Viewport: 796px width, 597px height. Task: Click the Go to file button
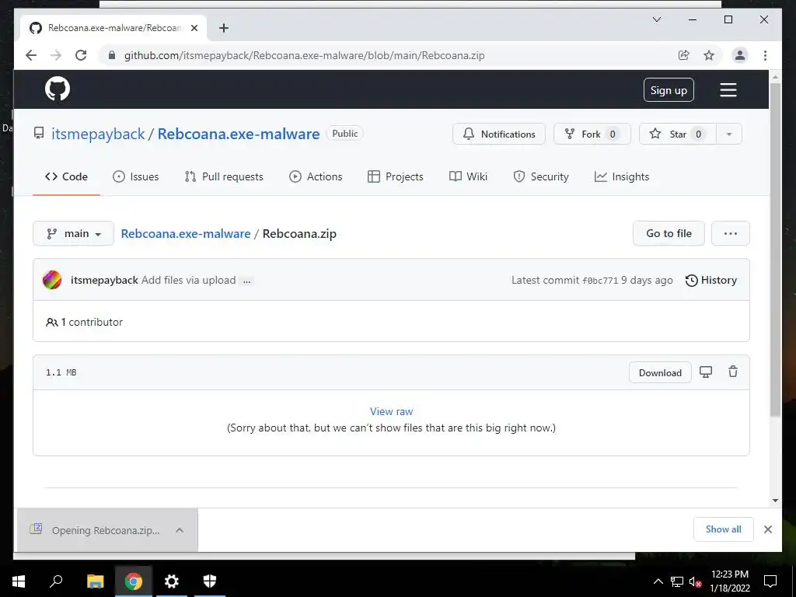[x=669, y=233]
